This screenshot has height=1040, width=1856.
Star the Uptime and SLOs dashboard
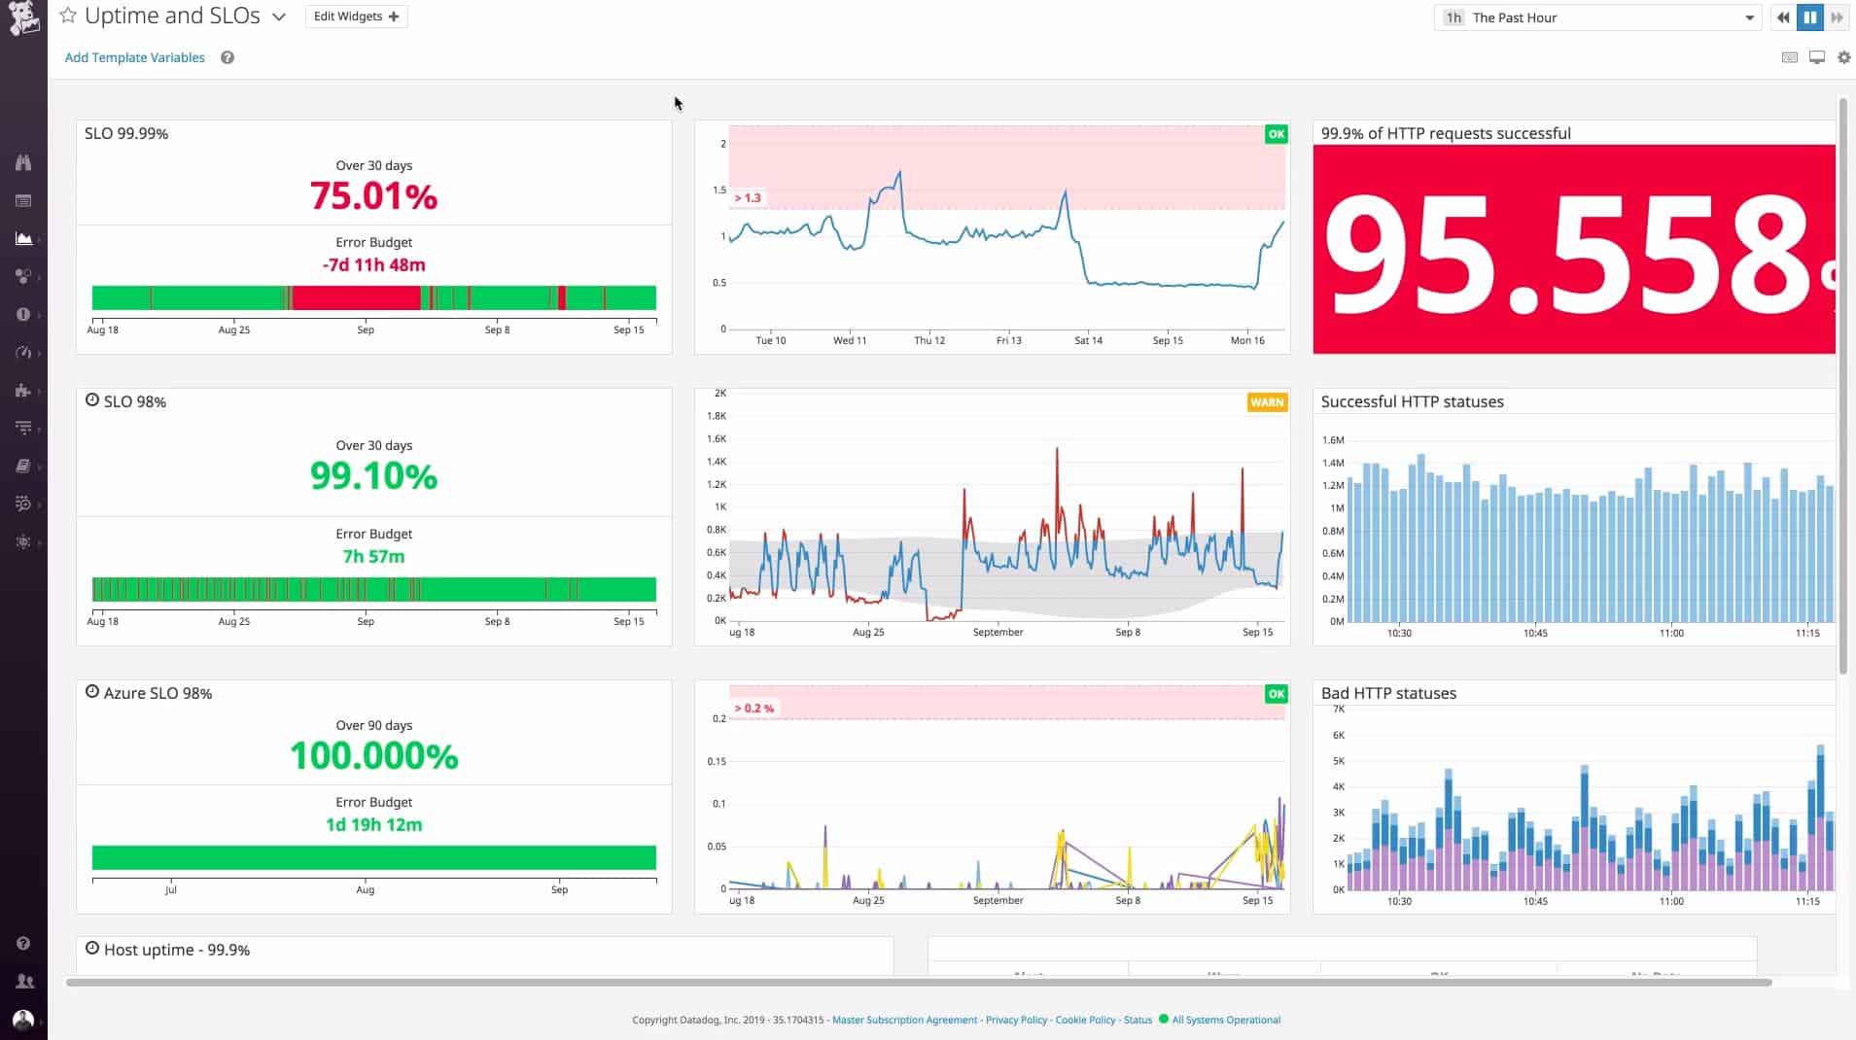66,15
